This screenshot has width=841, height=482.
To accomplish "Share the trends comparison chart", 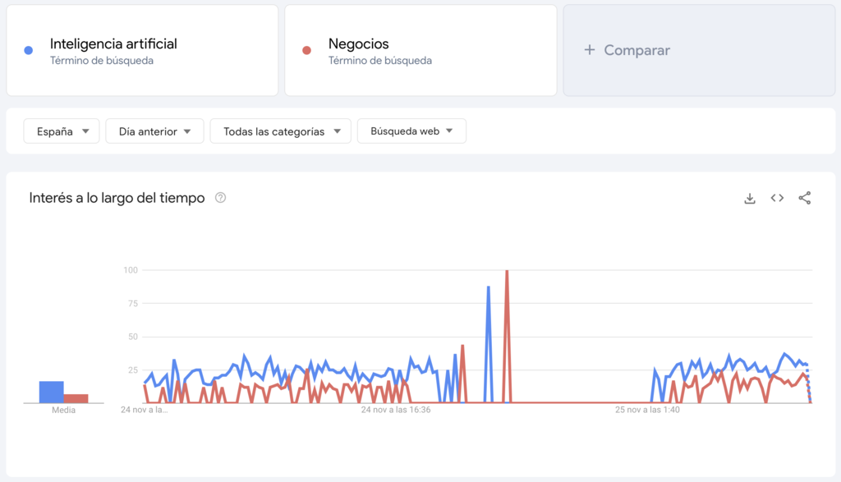I will pyautogui.click(x=803, y=198).
